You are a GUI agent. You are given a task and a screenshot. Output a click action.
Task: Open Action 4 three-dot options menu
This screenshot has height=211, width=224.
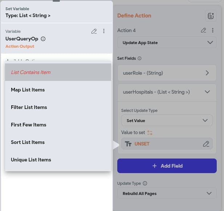(x=213, y=30)
